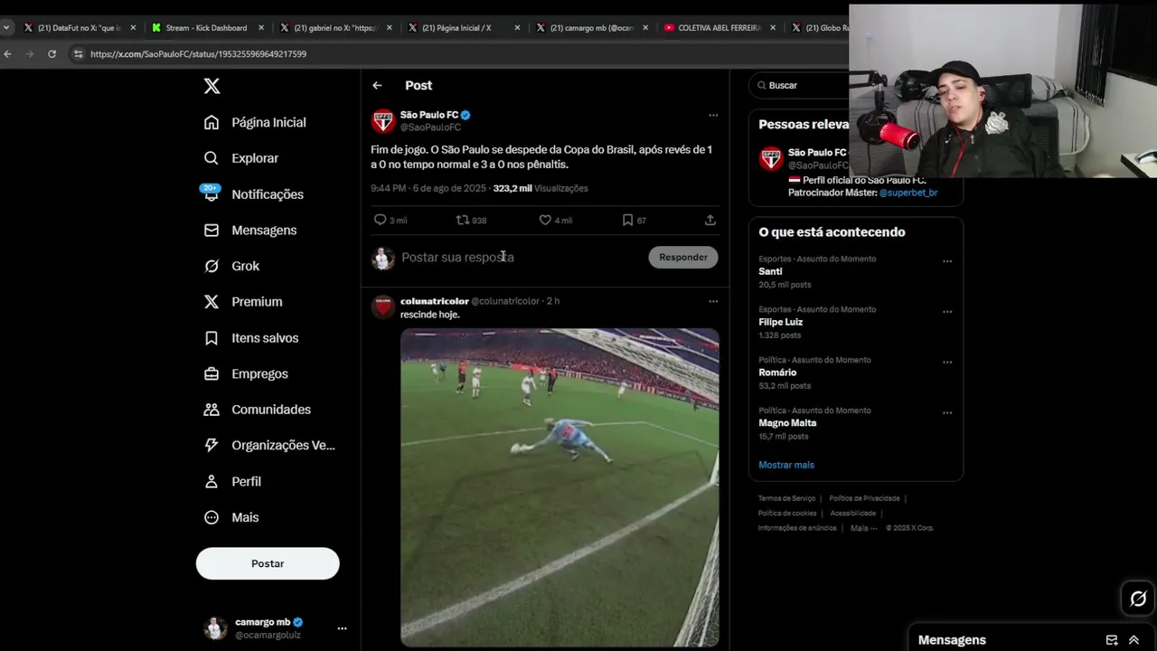Open Política de Privacidade footer link
The height and width of the screenshot is (651, 1157).
[864, 498]
